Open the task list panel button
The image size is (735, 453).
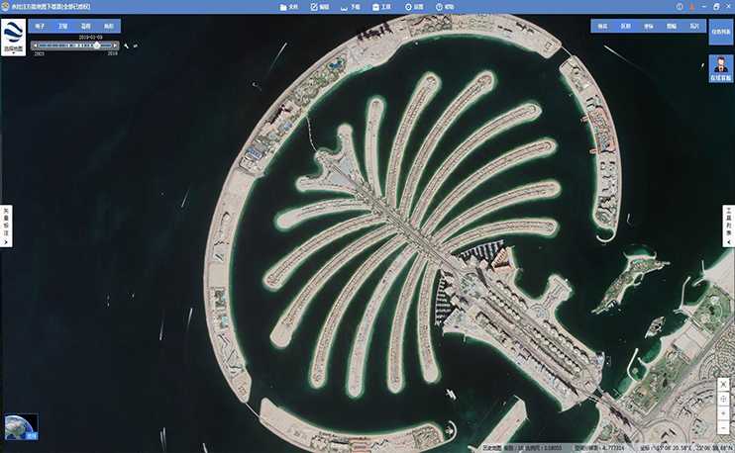click(720, 32)
